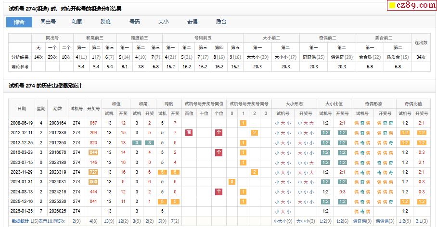Open the 跨度 analysis tab

[106, 22]
